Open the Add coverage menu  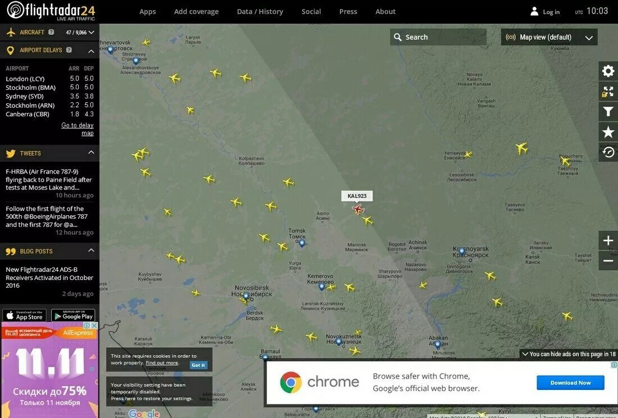tap(196, 11)
